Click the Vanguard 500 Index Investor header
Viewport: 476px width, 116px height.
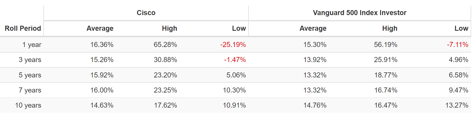point(359,13)
